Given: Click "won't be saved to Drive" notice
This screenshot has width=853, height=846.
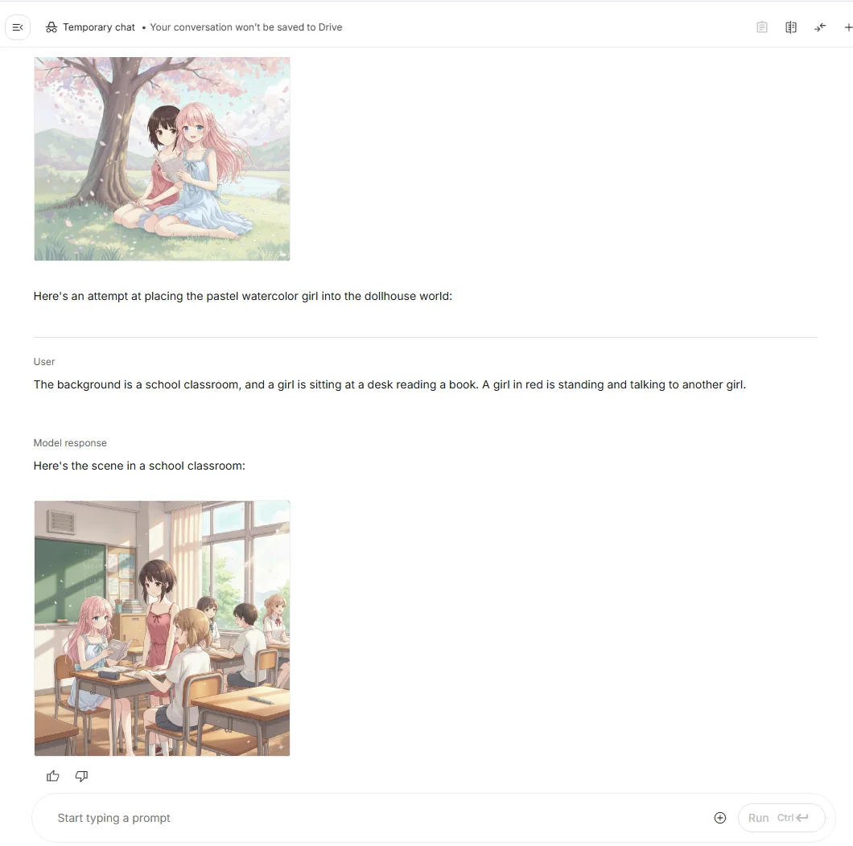Looking at the screenshot, I should click(246, 27).
